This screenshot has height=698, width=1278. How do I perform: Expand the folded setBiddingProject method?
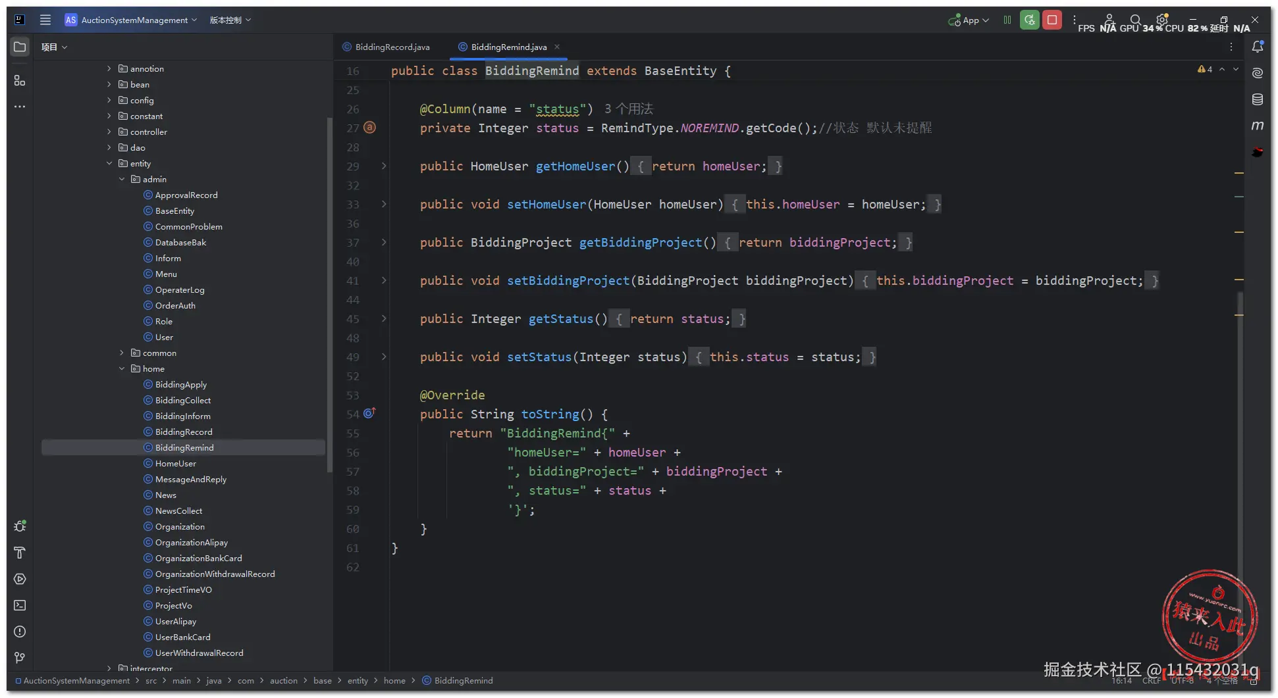click(384, 280)
